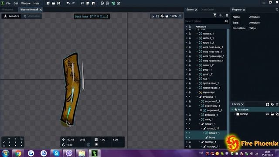
Task: Switch to Animation mode button
Action: click(32, 16)
